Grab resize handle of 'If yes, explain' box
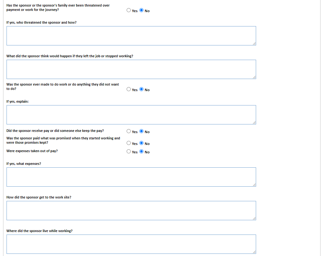 (254, 123)
